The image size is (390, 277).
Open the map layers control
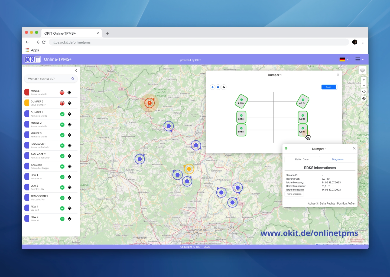click(362, 70)
